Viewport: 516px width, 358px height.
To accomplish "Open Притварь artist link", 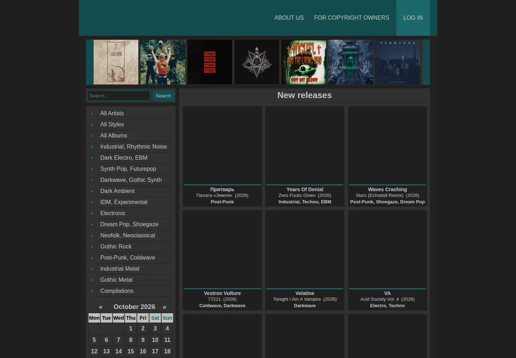I will [x=222, y=189].
